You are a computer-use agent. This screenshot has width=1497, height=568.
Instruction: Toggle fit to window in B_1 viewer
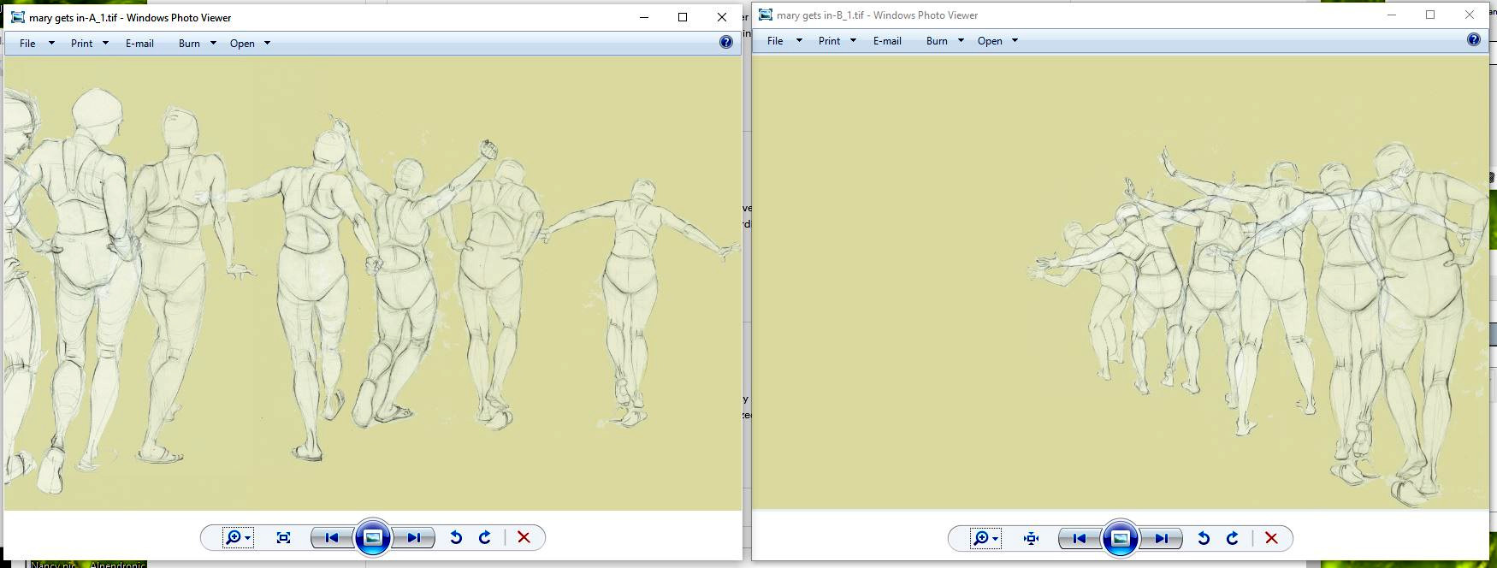pos(1031,538)
